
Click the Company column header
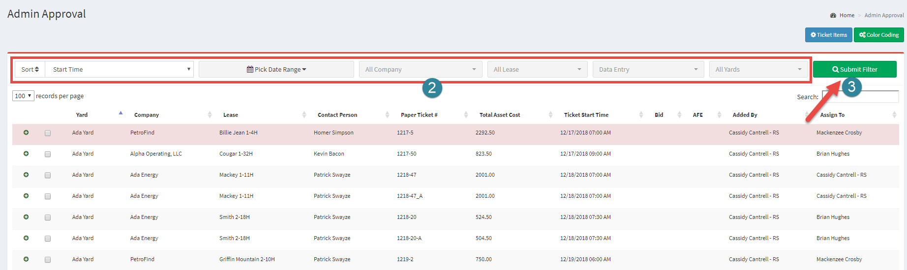147,115
